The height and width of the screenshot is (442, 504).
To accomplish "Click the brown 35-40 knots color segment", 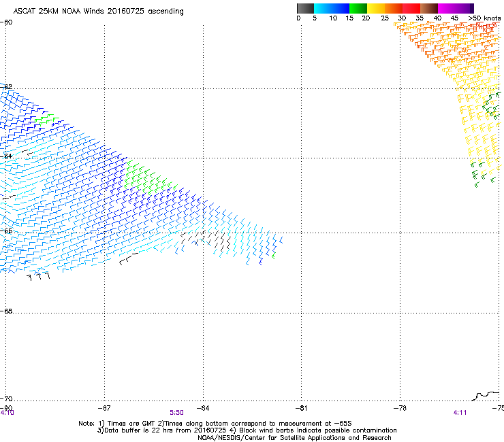I will [x=429, y=8].
